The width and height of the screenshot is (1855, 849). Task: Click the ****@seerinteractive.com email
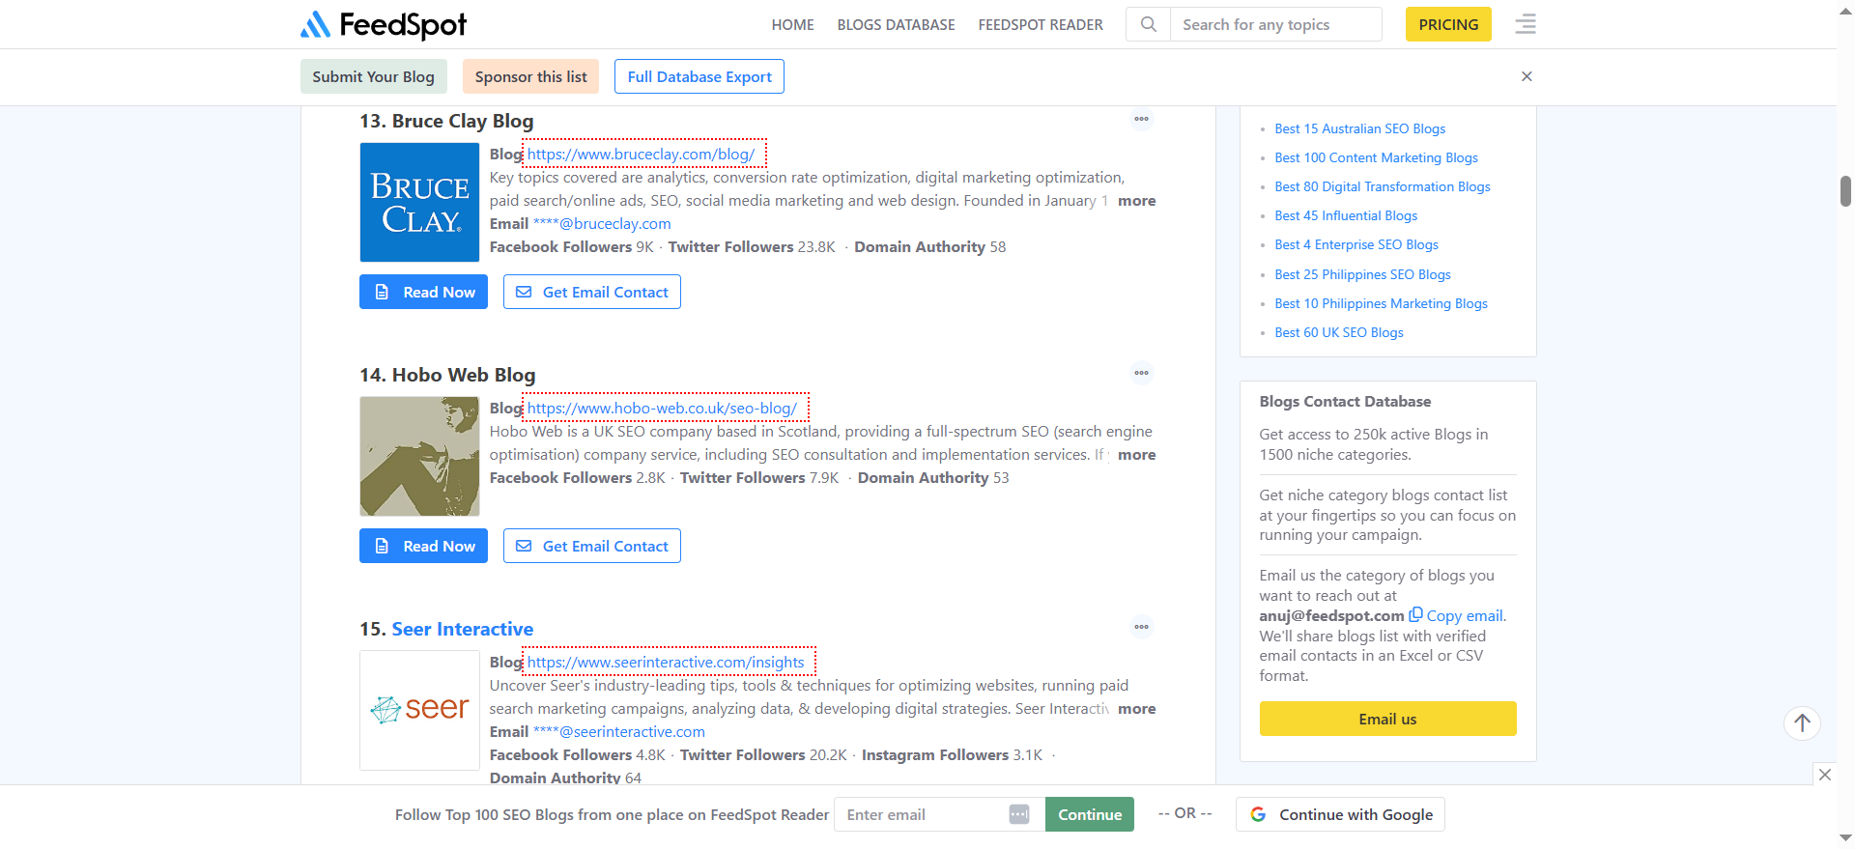(x=619, y=732)
